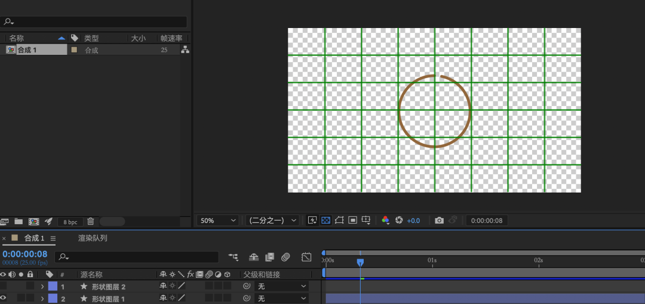Show 形状图层 2 via its visibility box

[4, 286]
